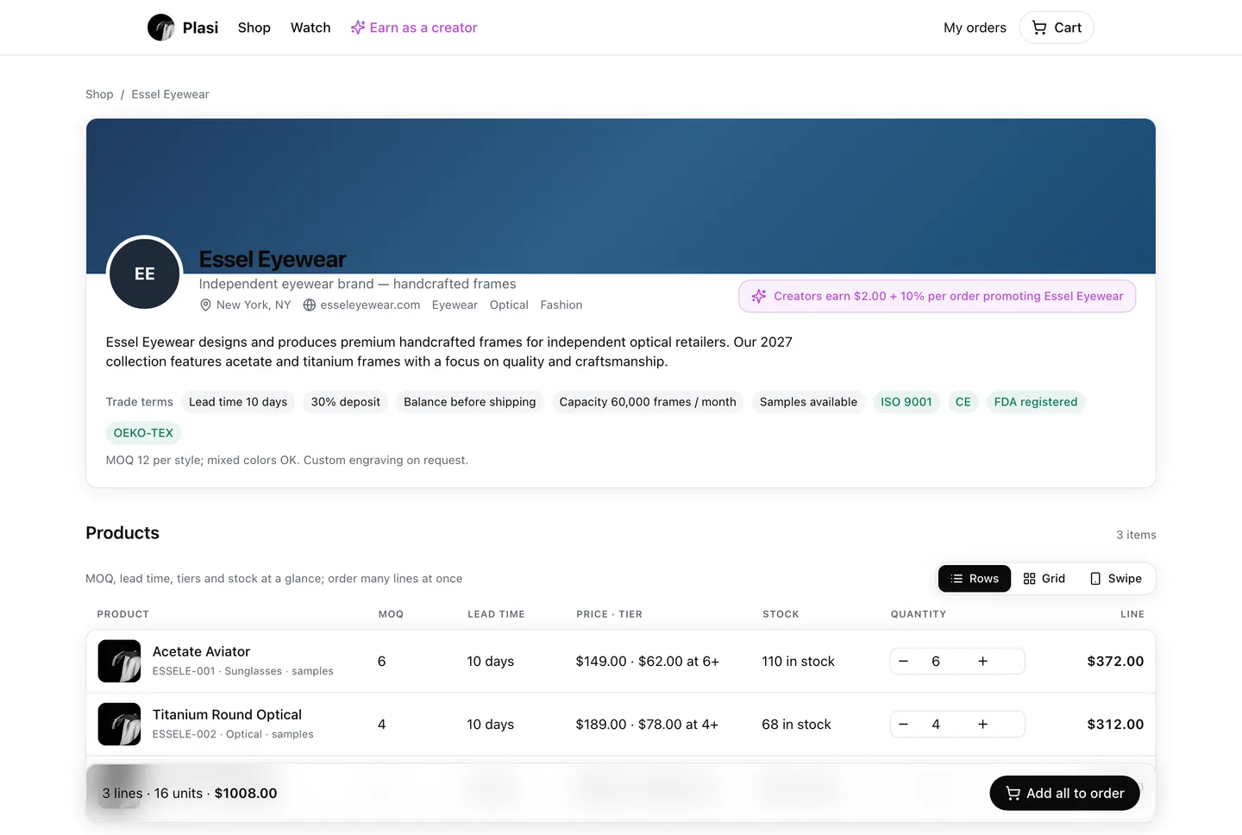This screenshot has height=835, width=1242.
Task: Click the EE brand avatar
Action: coord(145,273)
